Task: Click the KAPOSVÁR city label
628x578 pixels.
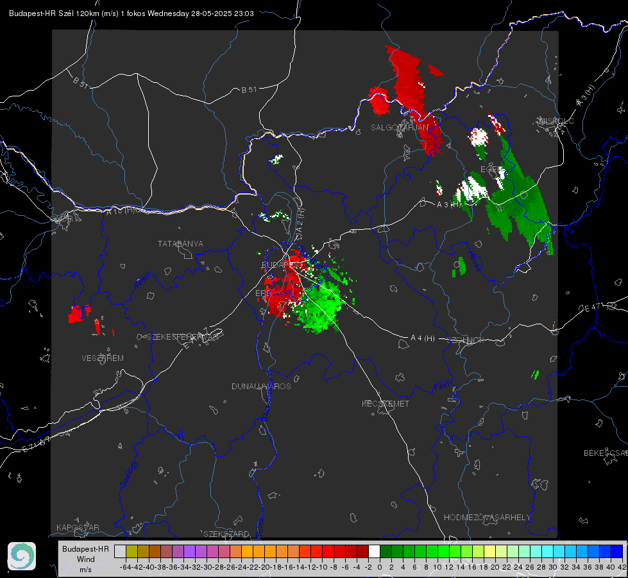Action: [x=78, y=527]
